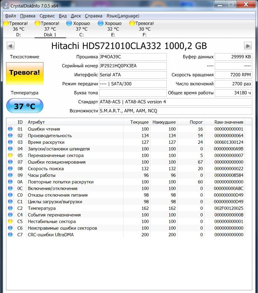Screen dimensions: 258x293
Task: Click yellow warning dot of attribute C5
Action: pos(10,221)
